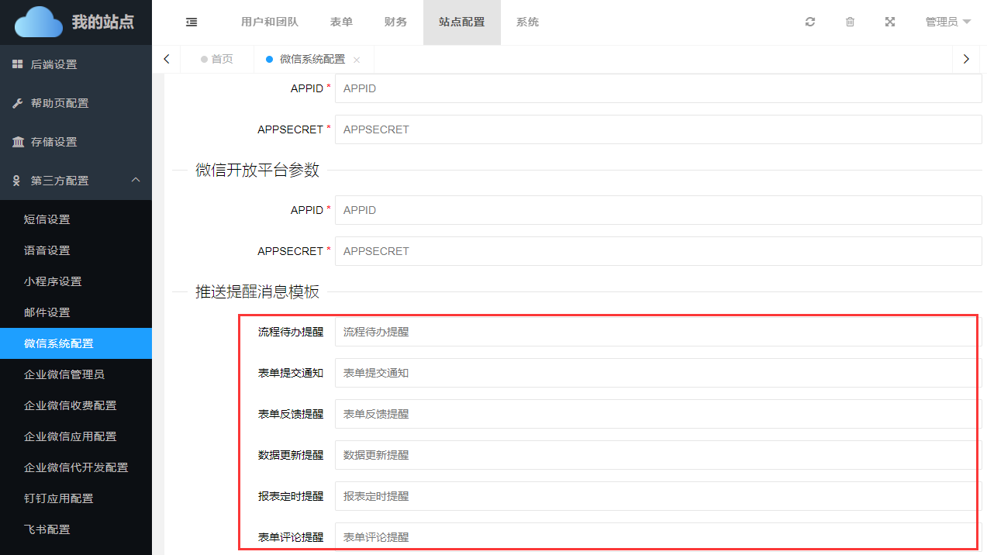Close the 微信系统配置 tab
This screenshot has height=555, width=987.
pyautogui.click(x=357, y=60)
